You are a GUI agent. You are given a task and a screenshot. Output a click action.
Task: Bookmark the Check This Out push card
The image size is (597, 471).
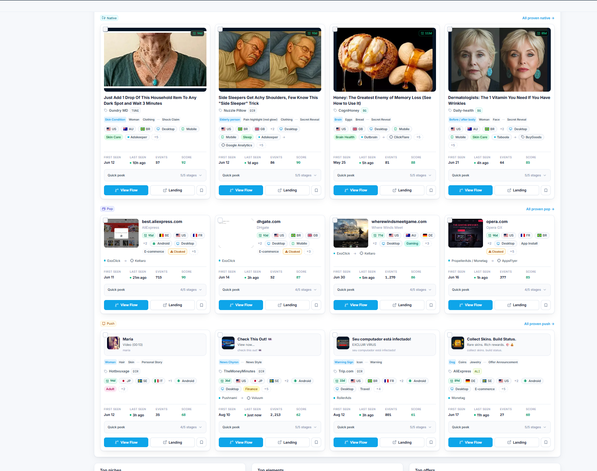pos(316,443)
